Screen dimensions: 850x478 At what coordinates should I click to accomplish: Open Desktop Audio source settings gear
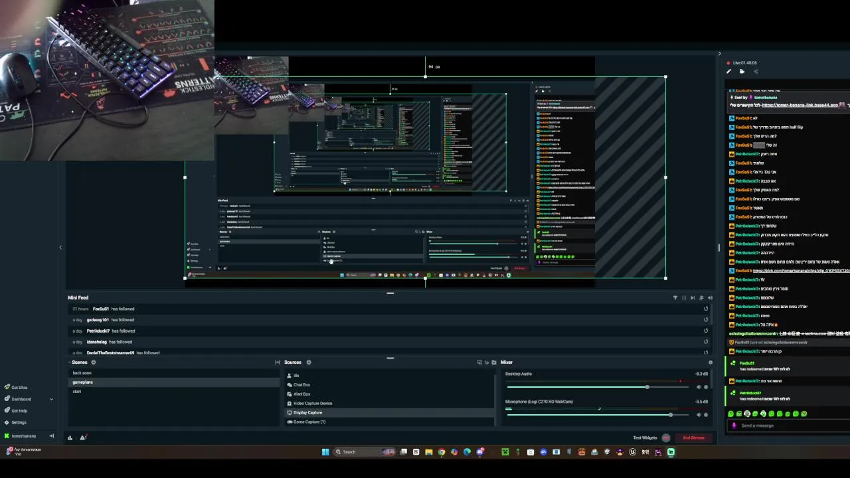pos(706,387)
